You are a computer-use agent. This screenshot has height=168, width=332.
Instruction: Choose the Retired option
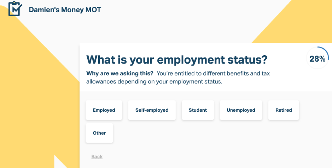(x=284, y=110)
